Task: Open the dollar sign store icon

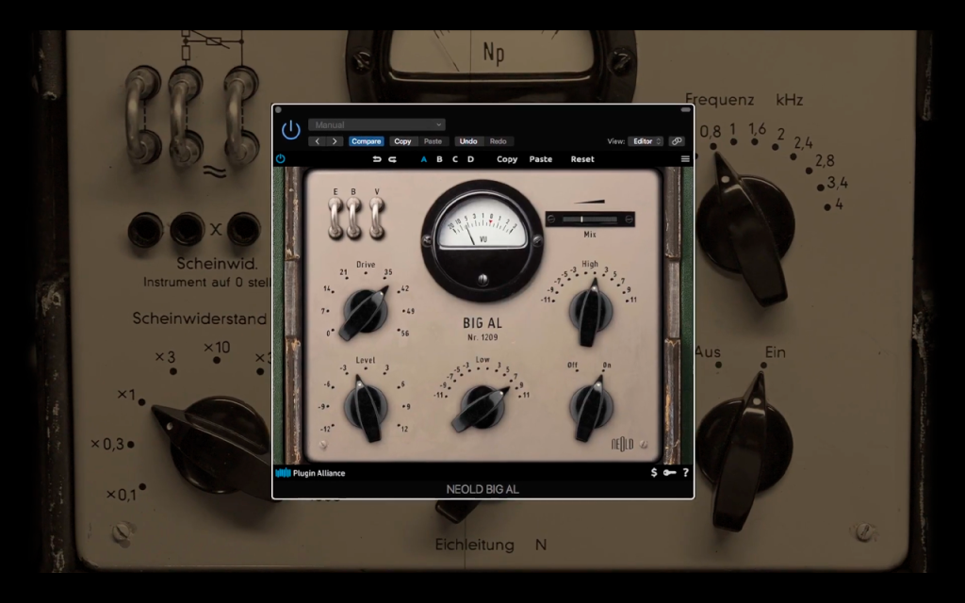Action: (x=654, y=473)
